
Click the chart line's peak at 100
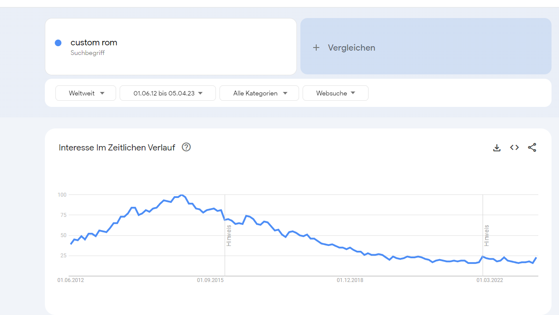coord(181,195)
